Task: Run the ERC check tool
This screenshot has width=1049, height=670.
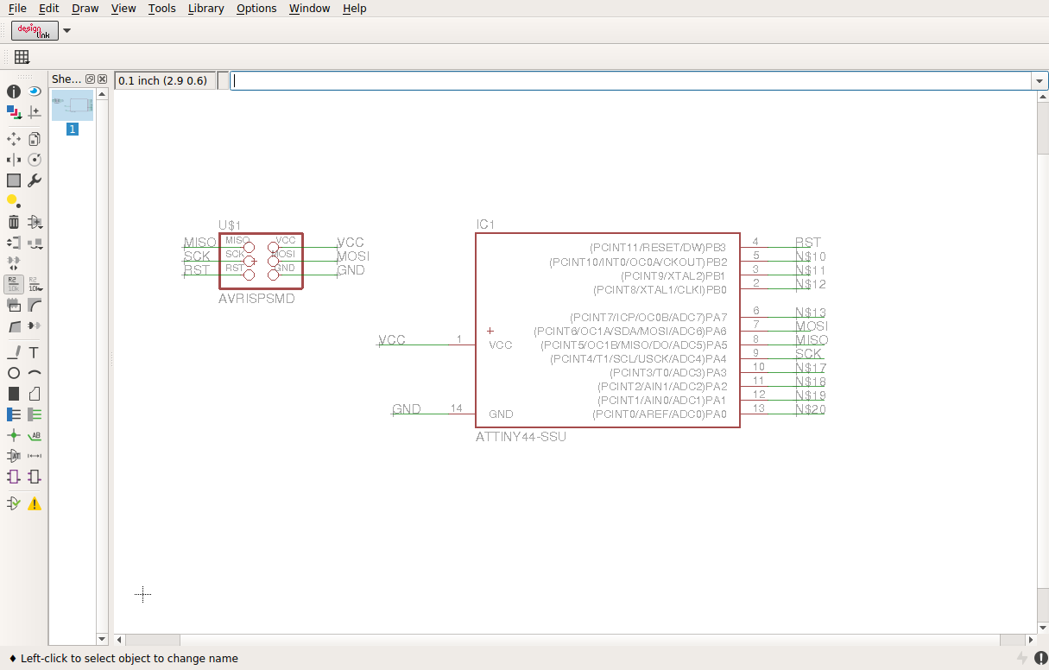Action: click(x=14, y=503)
